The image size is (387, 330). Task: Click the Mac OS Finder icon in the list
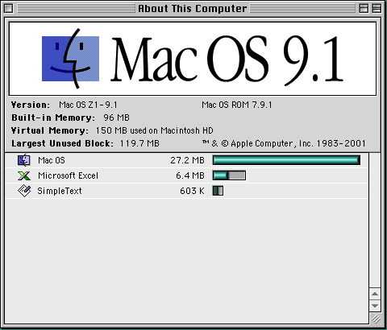pos(24,160)
